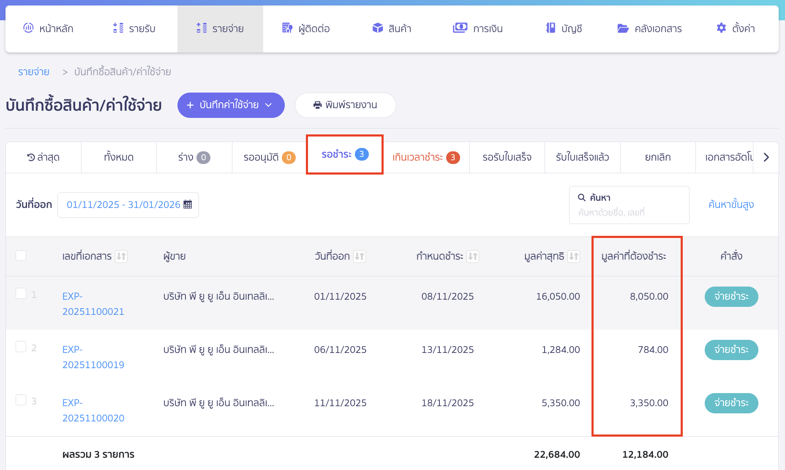785x470 pixels.
Task: Open the สินค้า box icon
Action: coord(377,28)
